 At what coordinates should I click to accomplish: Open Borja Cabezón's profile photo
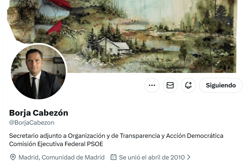click(x=38, y=72)
